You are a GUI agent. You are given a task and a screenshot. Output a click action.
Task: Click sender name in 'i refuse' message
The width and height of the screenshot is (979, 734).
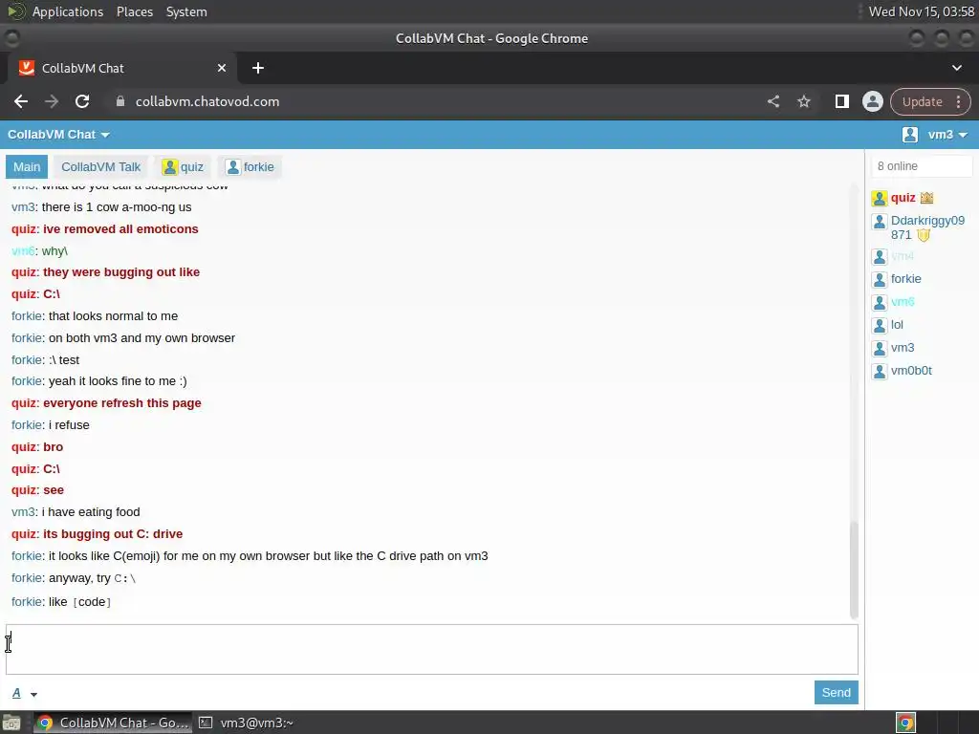(26, 425)
